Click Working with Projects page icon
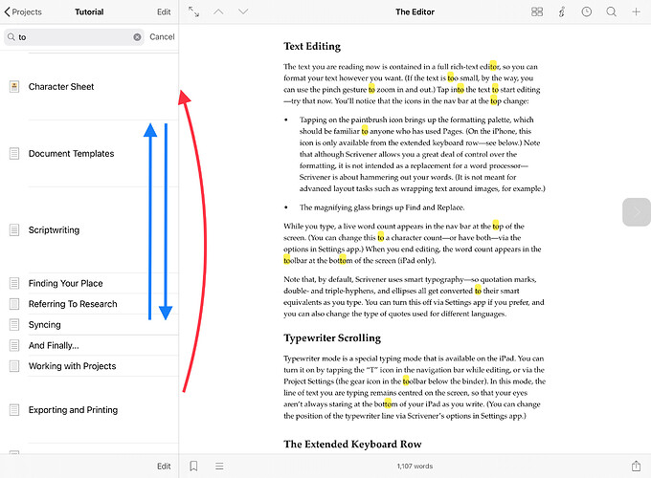 point(14,366)
